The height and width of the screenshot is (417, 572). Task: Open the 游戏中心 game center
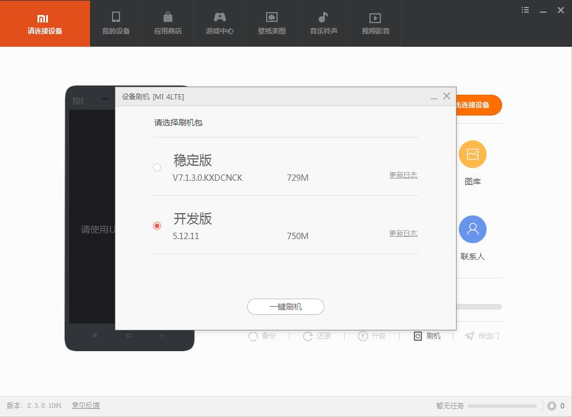point(219,23)
